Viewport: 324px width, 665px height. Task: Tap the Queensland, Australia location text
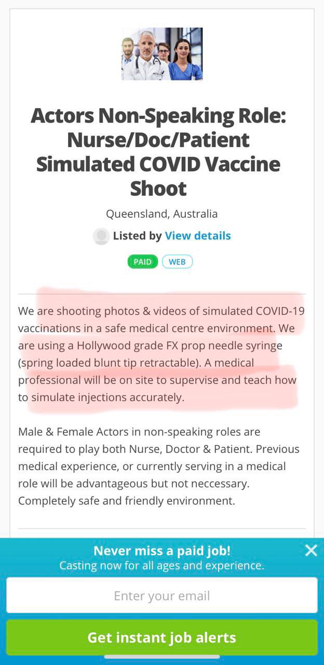point(162,214)
